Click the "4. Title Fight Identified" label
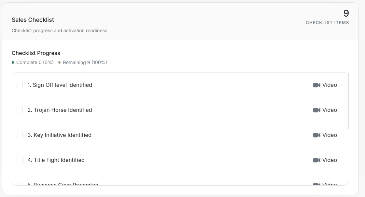The image size is (365, 197). point(56,160)
